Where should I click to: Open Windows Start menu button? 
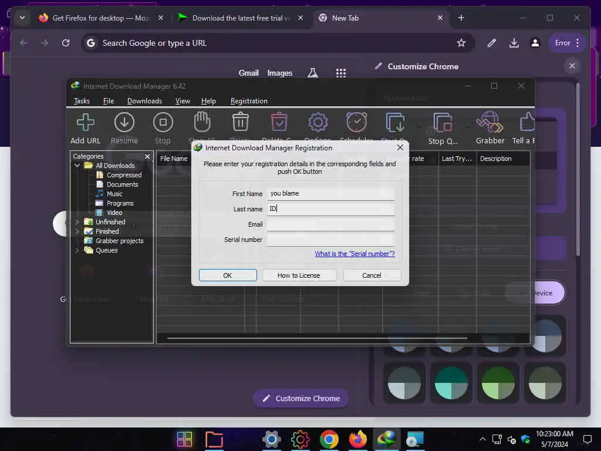(184, 439)
